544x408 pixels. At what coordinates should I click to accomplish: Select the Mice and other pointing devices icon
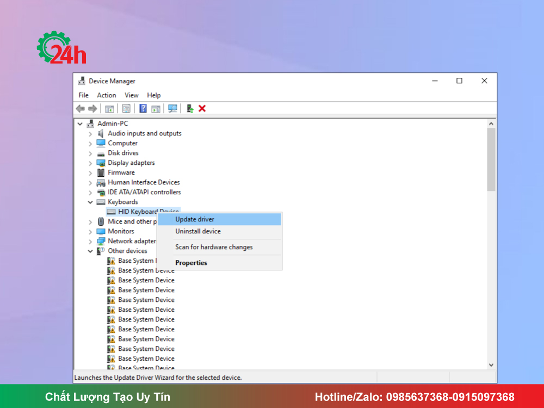(101, 221)
